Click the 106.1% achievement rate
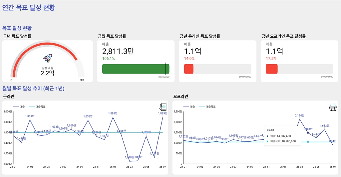 [109, 59]
